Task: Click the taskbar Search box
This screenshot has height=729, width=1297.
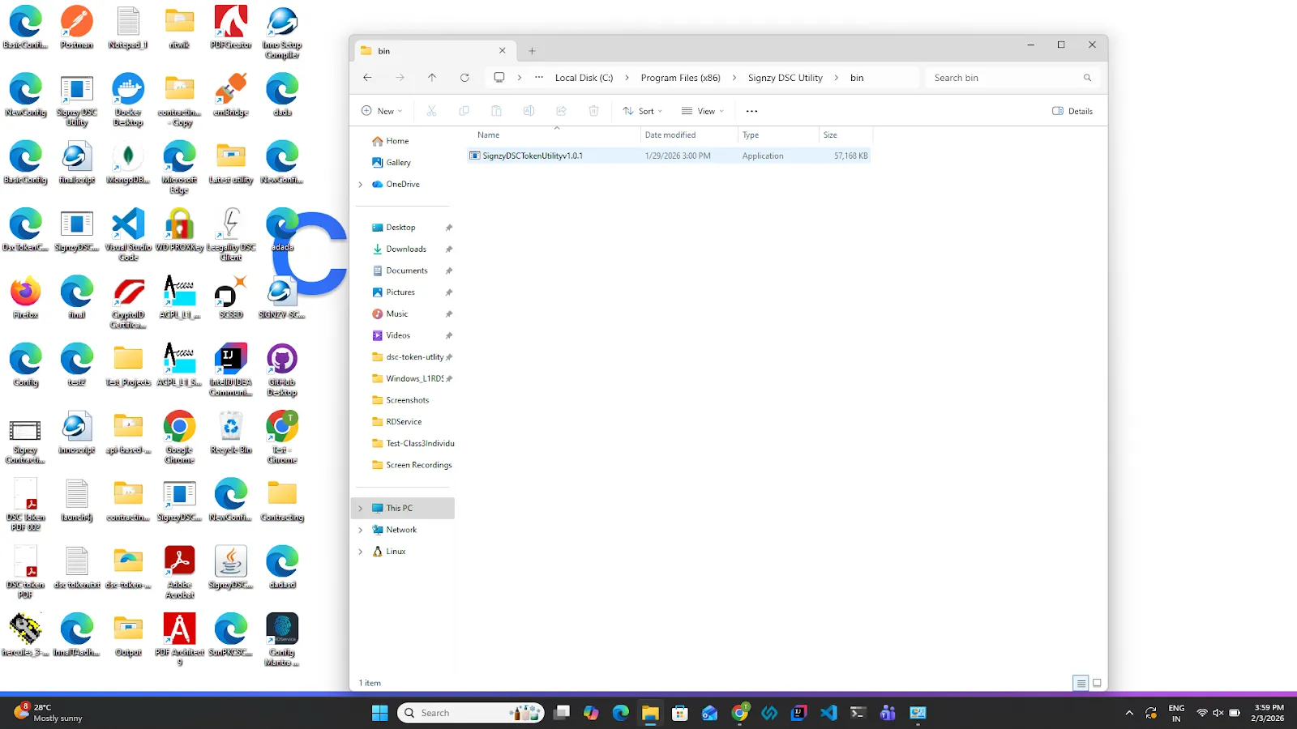Action: (x=470, y=713)
